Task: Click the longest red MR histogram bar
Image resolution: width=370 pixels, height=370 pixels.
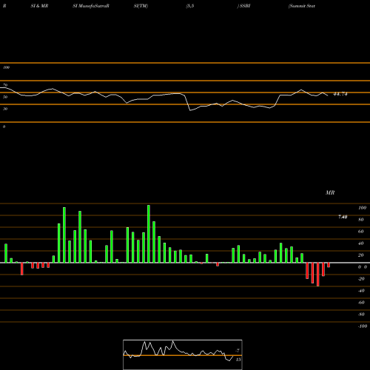Action: tap(318, 275)
